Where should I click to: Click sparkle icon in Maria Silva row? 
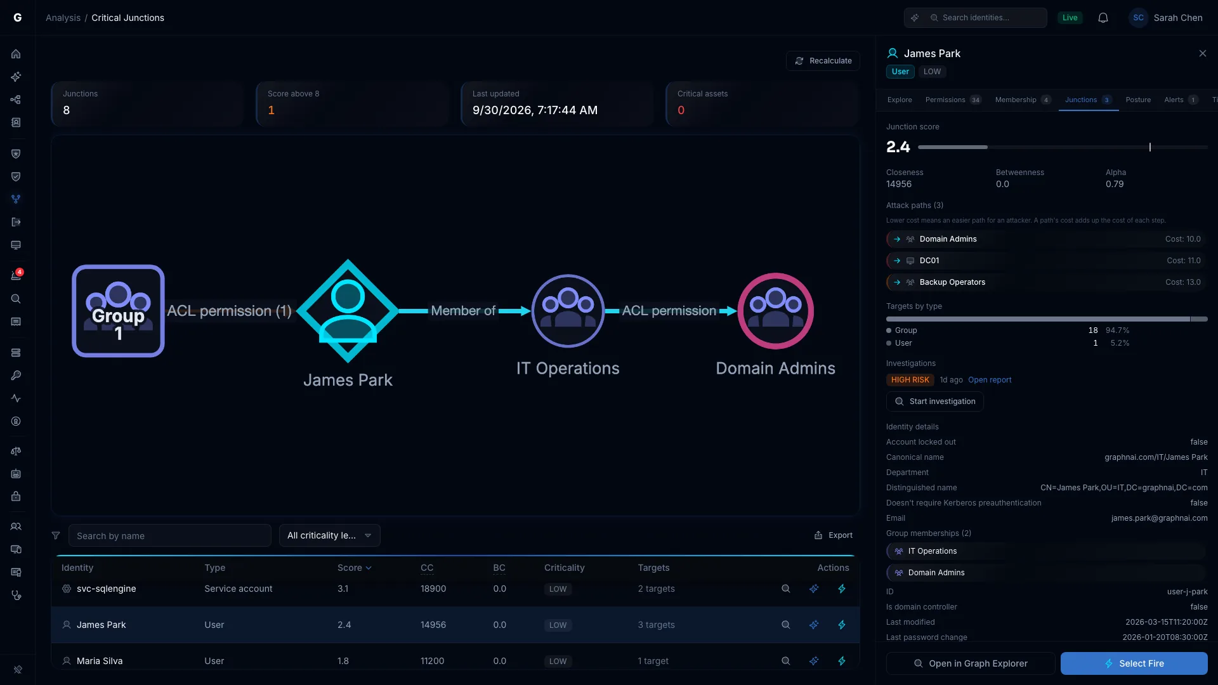coord(814,661)
